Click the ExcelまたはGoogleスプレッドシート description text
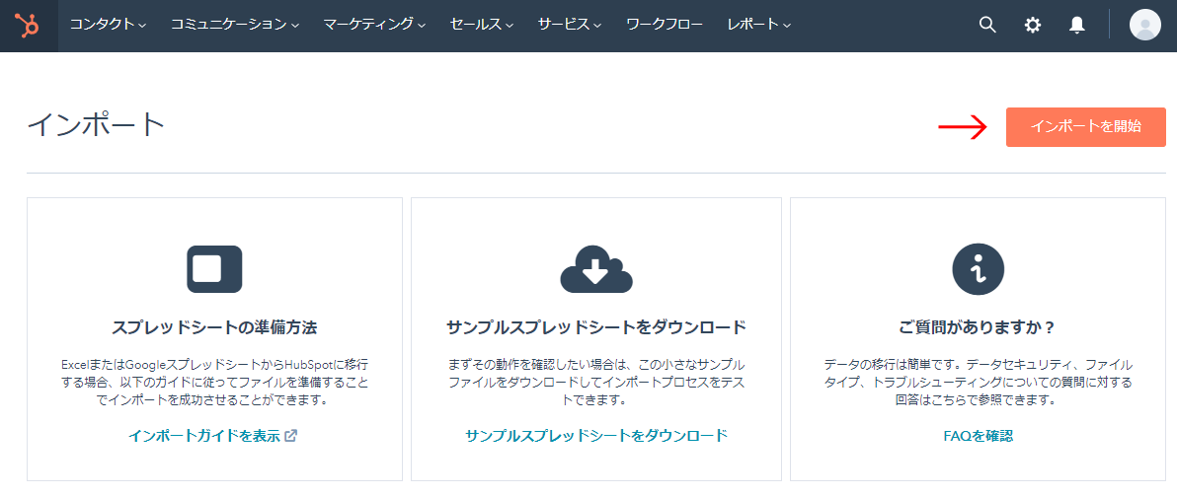Screen dimensions: 1177x497 214,383
